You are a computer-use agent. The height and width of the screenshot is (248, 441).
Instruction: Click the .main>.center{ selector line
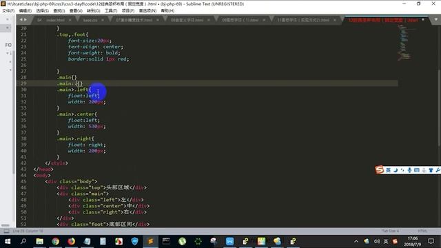point(77,114)
